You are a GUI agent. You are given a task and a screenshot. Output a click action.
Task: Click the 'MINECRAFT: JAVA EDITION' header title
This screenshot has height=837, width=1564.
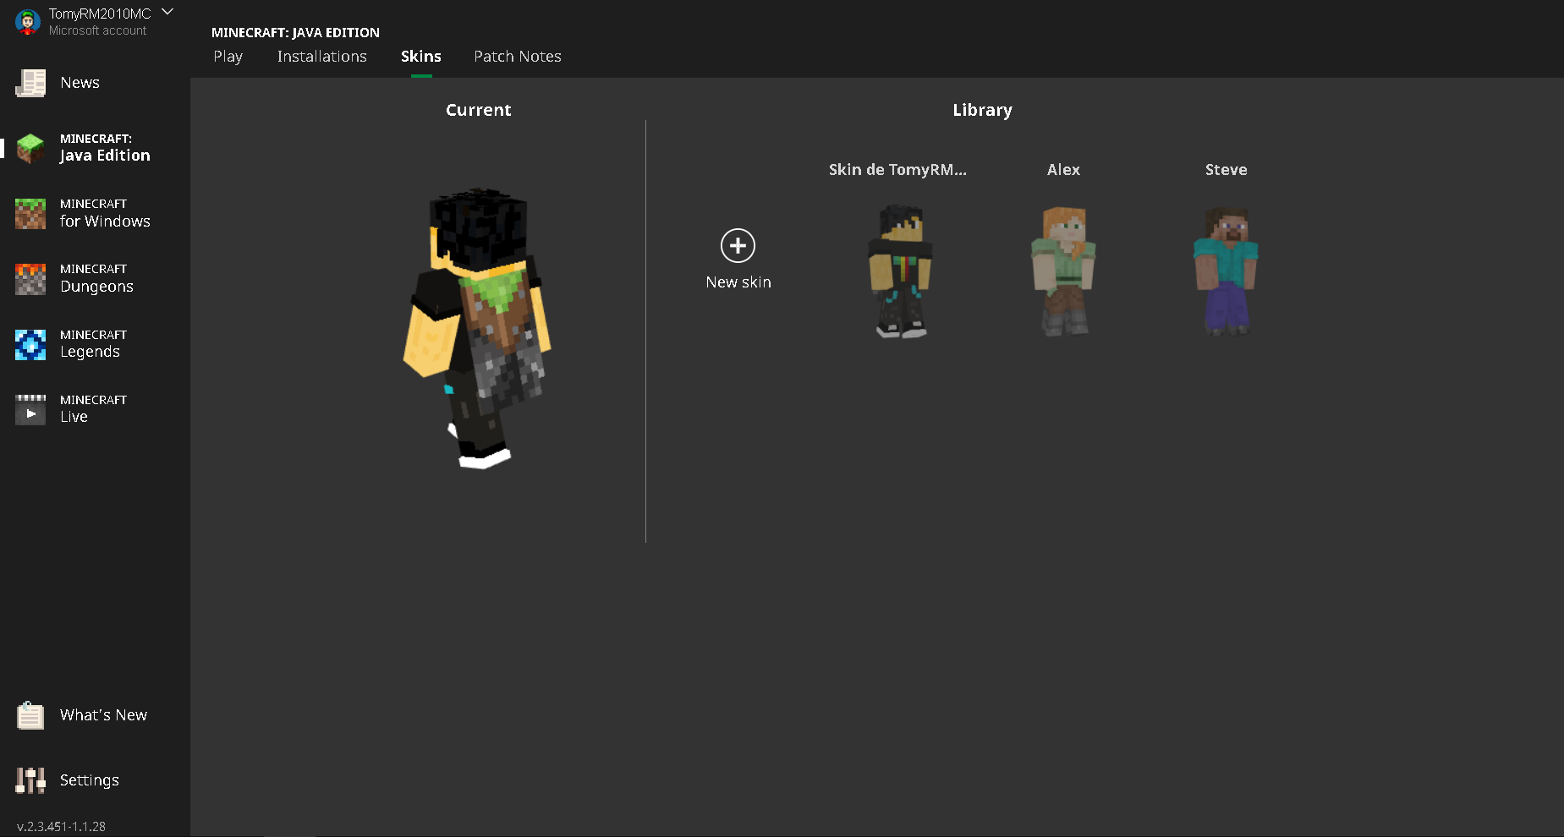295,33
